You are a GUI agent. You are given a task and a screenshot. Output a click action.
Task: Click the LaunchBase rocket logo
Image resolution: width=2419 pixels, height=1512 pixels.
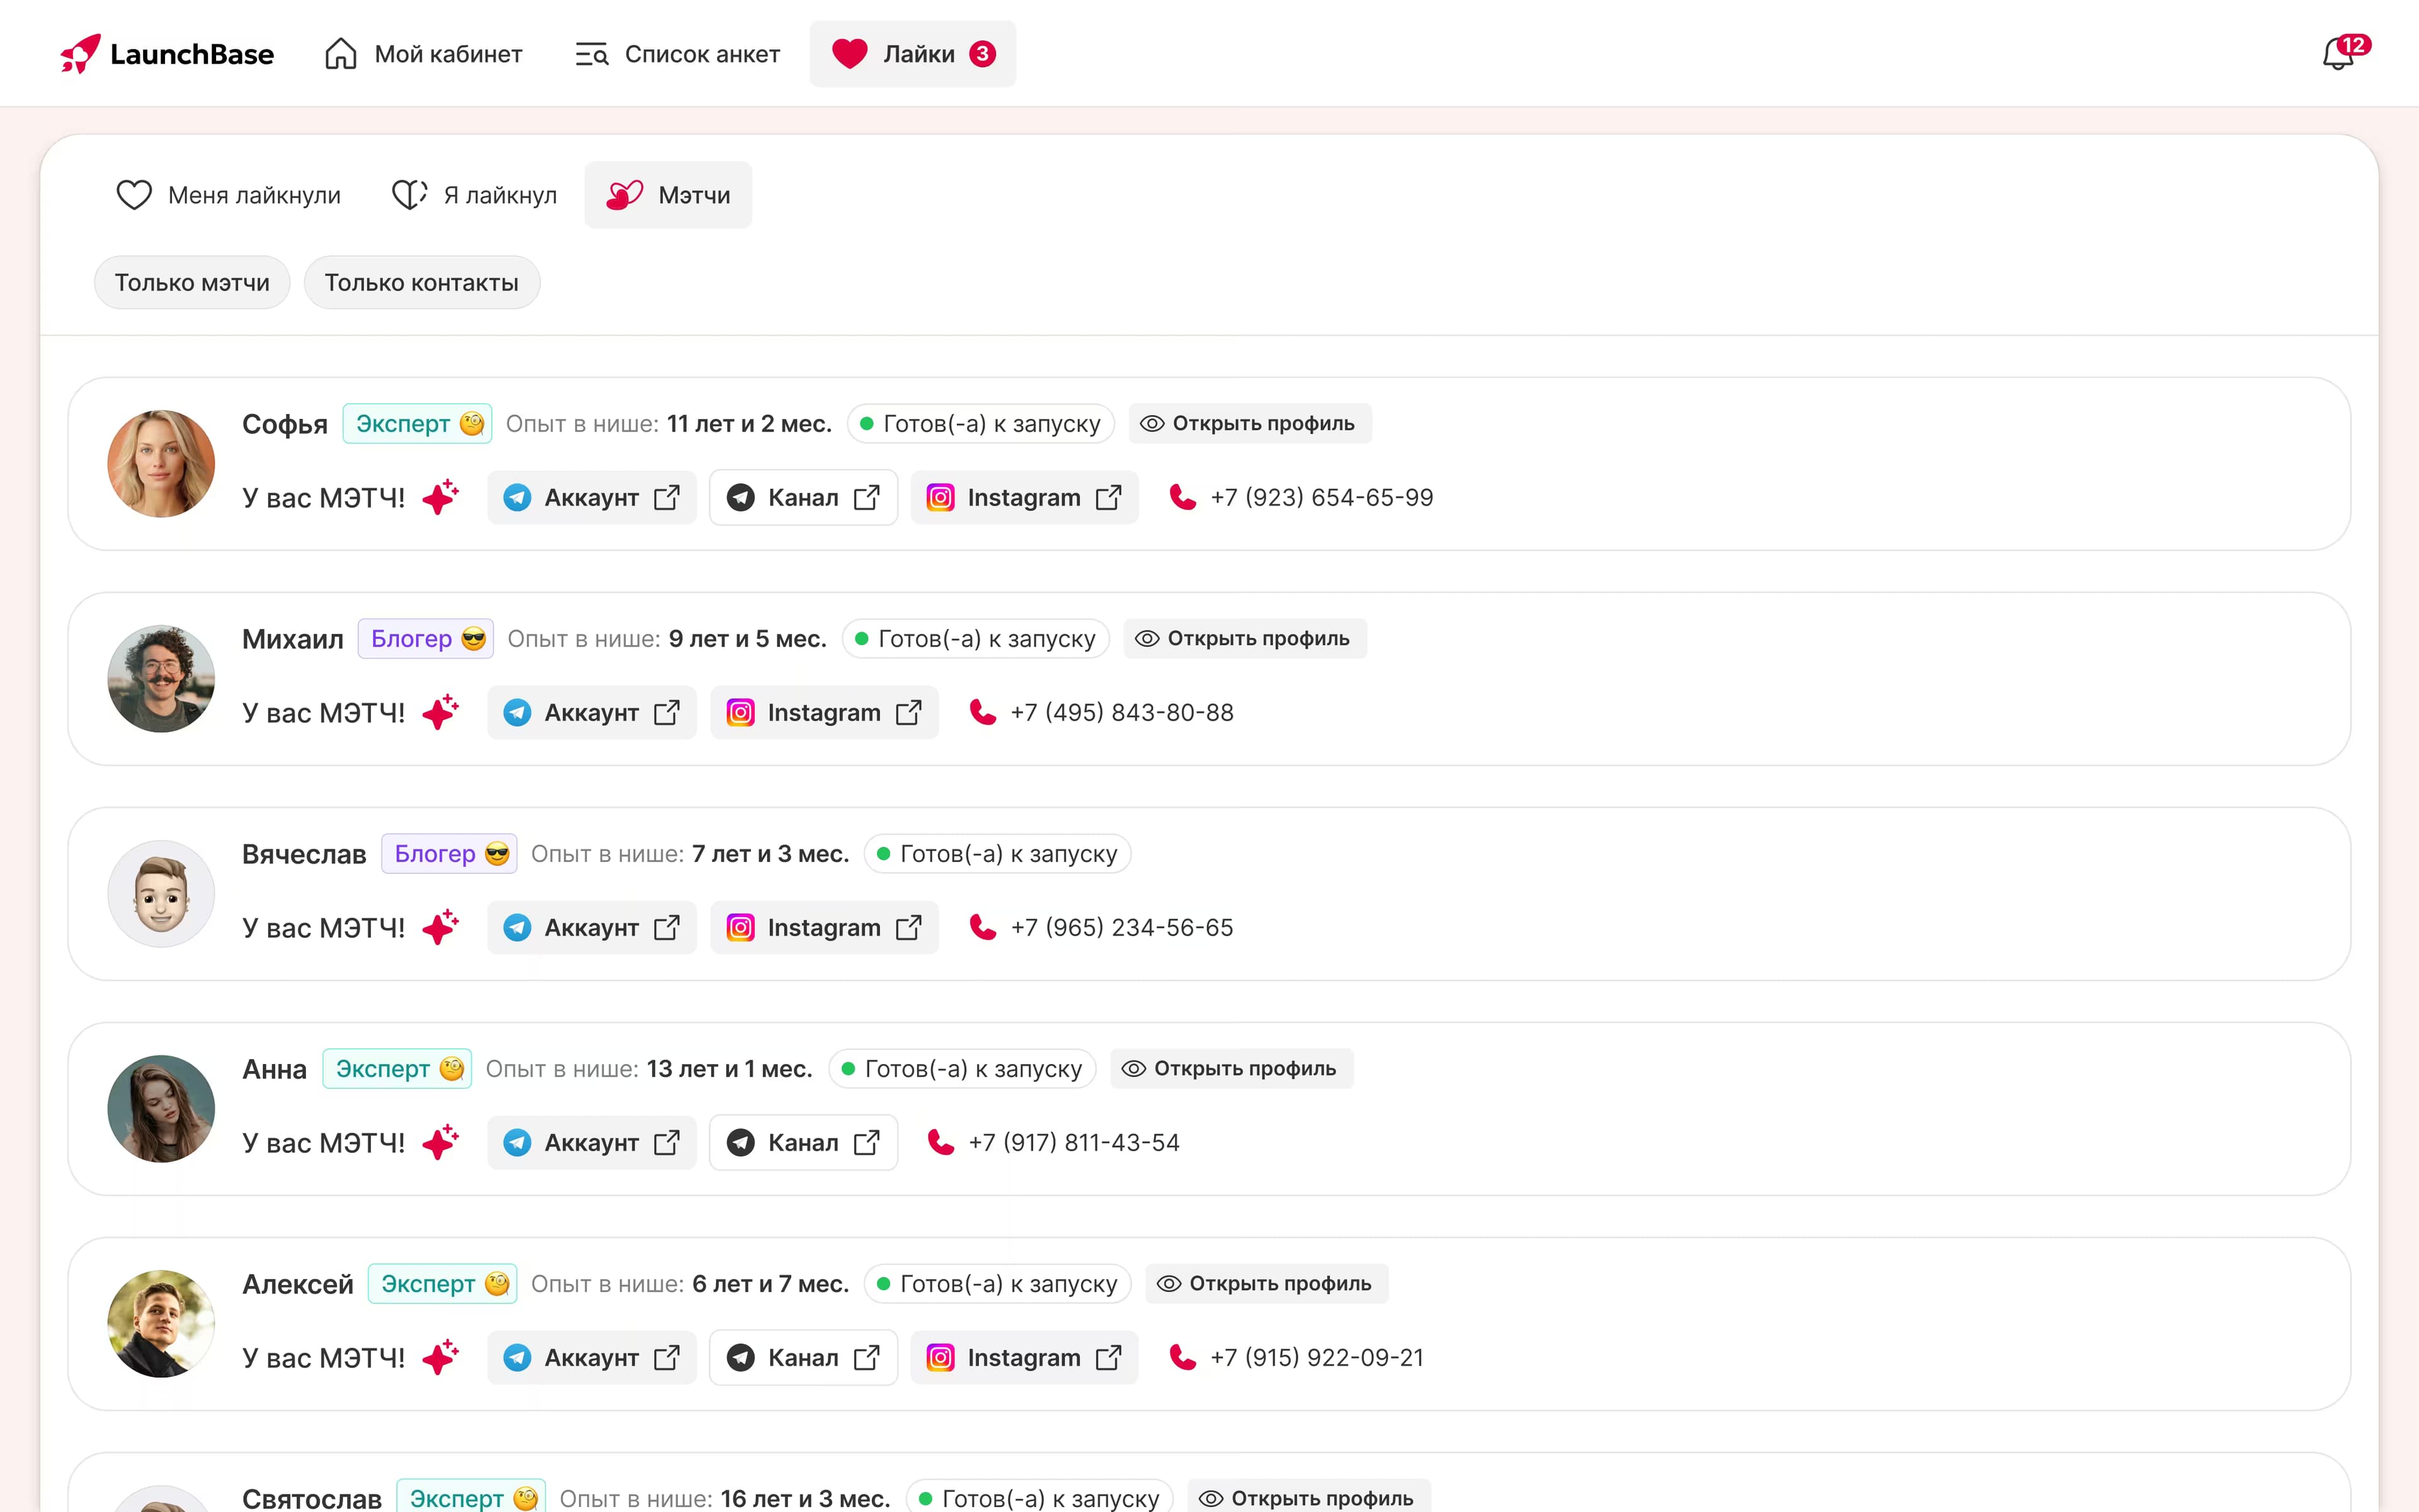tap(80, 54)
